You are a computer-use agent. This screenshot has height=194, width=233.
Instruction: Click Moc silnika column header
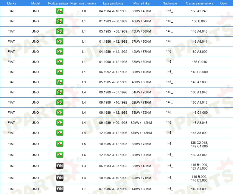142,3
